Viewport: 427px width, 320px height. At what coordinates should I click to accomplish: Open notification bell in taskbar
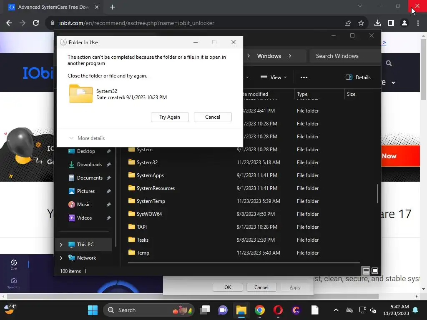click(x=416, y=310)
